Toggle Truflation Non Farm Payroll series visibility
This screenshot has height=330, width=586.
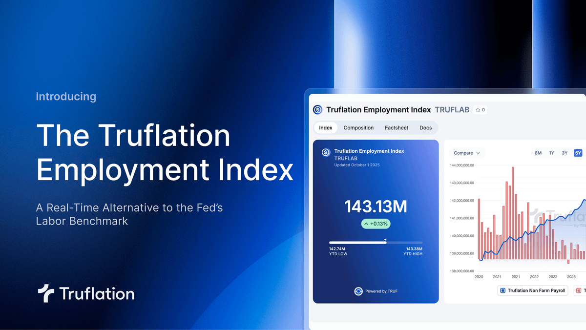tap(532, 290)
